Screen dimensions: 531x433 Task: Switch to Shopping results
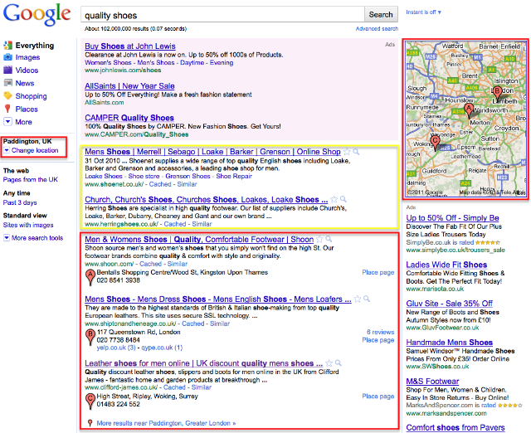click(32, 96)
